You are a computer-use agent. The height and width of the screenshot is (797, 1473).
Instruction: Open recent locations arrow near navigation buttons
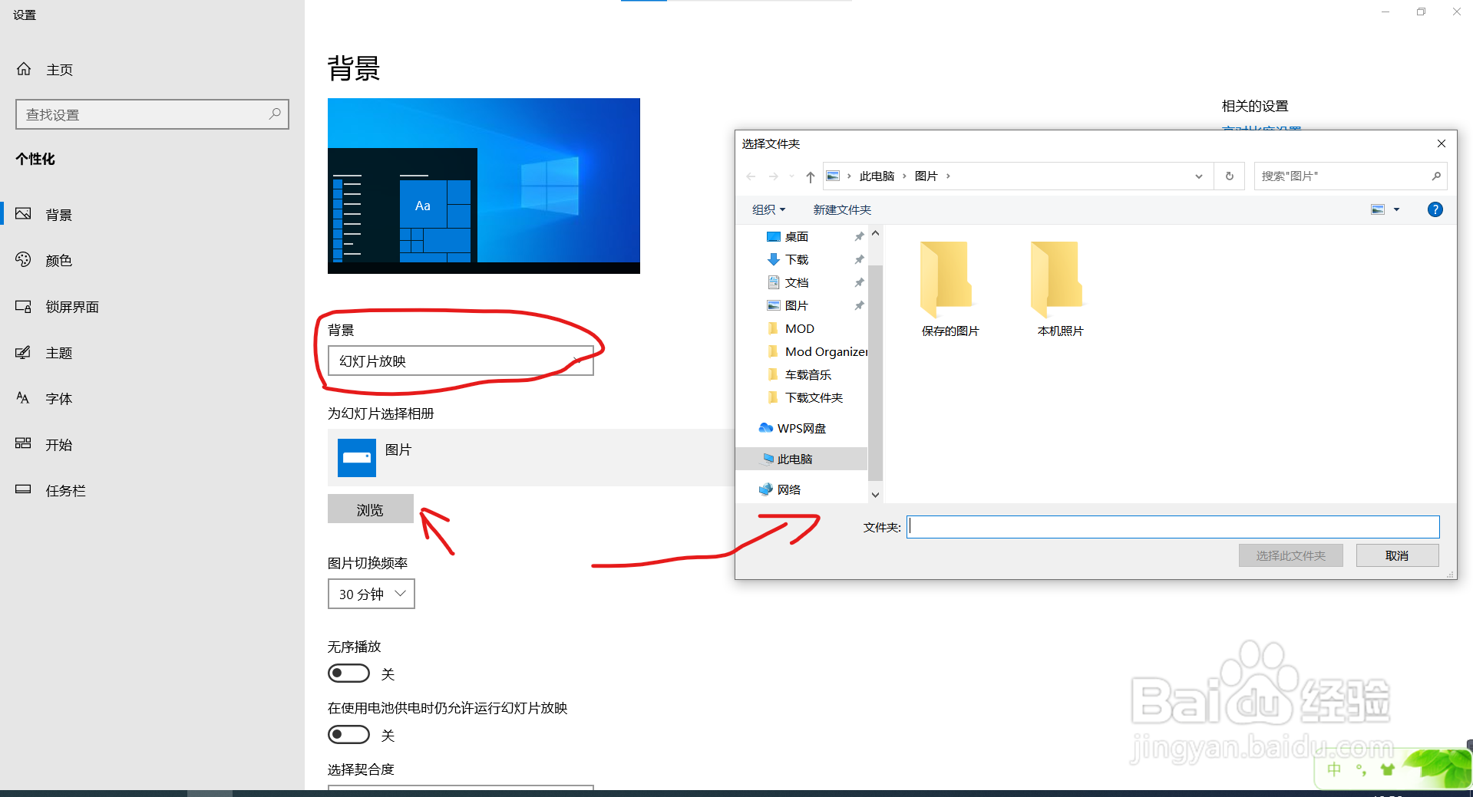(791, 176)
